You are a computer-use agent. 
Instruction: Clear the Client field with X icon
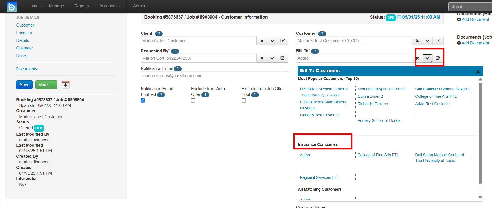pyautogui.click(x=262, y=41)
